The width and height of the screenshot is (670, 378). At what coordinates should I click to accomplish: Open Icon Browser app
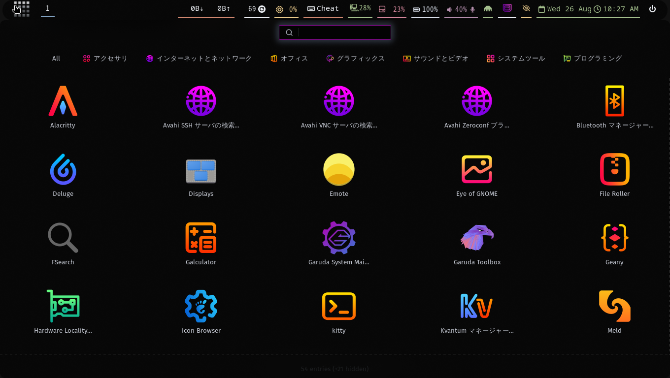coord(201,313)
